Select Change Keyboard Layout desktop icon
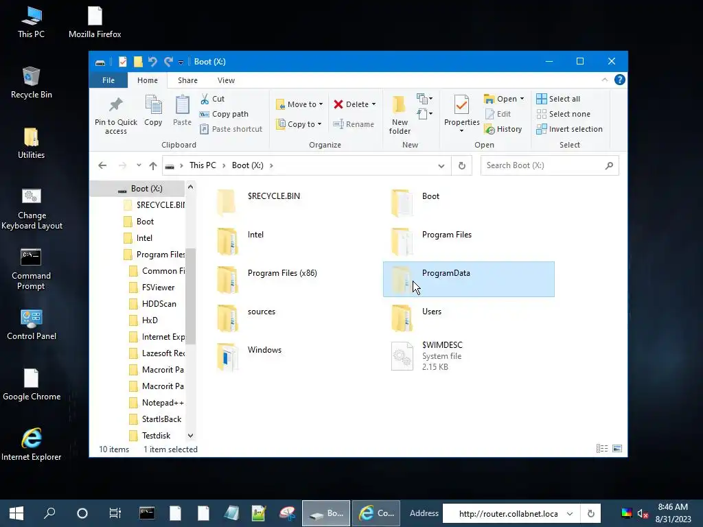 32,209
